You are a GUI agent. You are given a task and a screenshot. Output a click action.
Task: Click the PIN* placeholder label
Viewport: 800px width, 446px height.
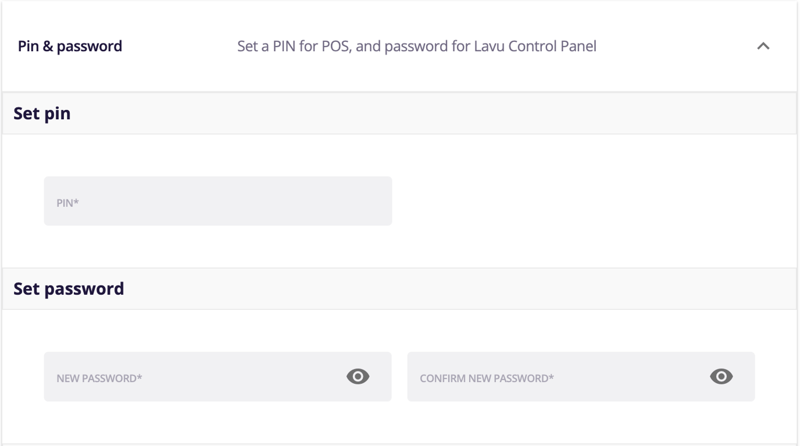click(67, 203)
